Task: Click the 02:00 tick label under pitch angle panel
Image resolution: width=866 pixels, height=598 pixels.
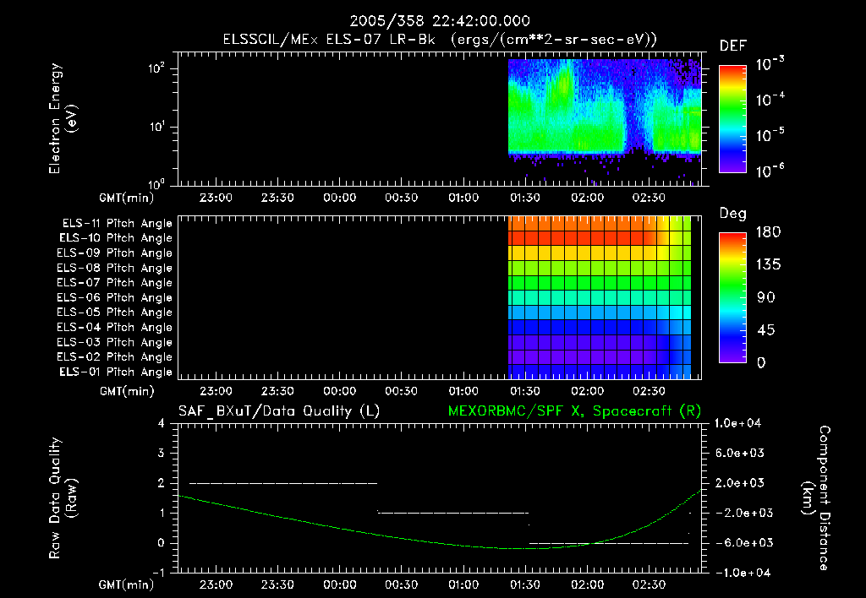Action: coord(587,391)
